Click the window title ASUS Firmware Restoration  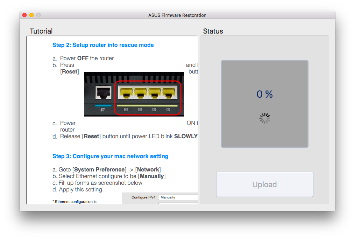(x=177, y=15)
